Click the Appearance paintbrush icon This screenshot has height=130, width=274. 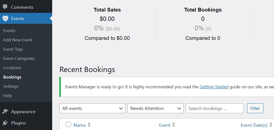5,112
